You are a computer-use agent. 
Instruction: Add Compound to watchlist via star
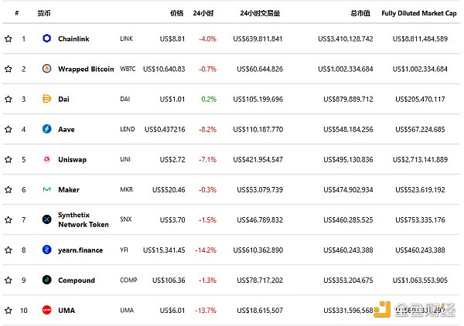pos(9,280)
